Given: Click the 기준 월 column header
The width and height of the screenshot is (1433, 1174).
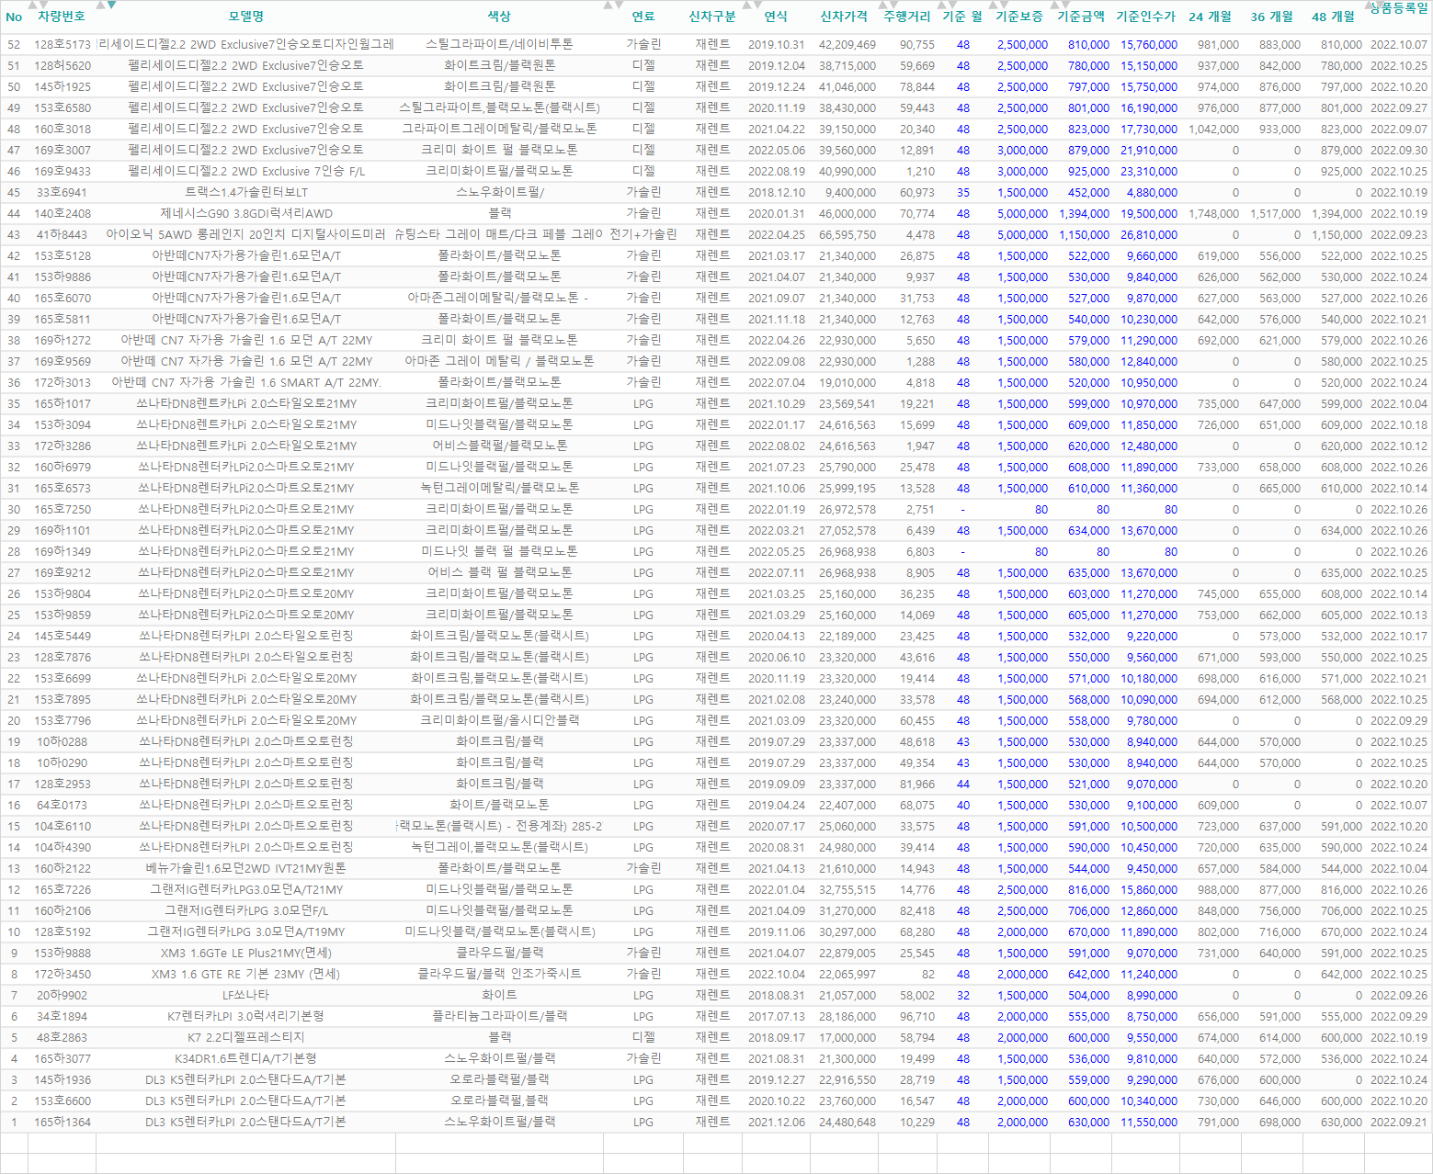Looking at the screenshot, I should [962, 17].
